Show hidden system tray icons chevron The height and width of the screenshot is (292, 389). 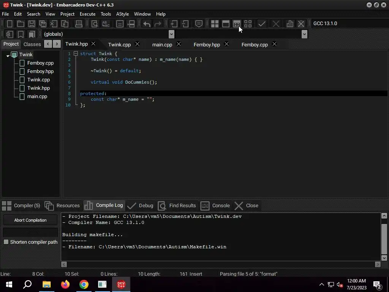coord(321,284)
